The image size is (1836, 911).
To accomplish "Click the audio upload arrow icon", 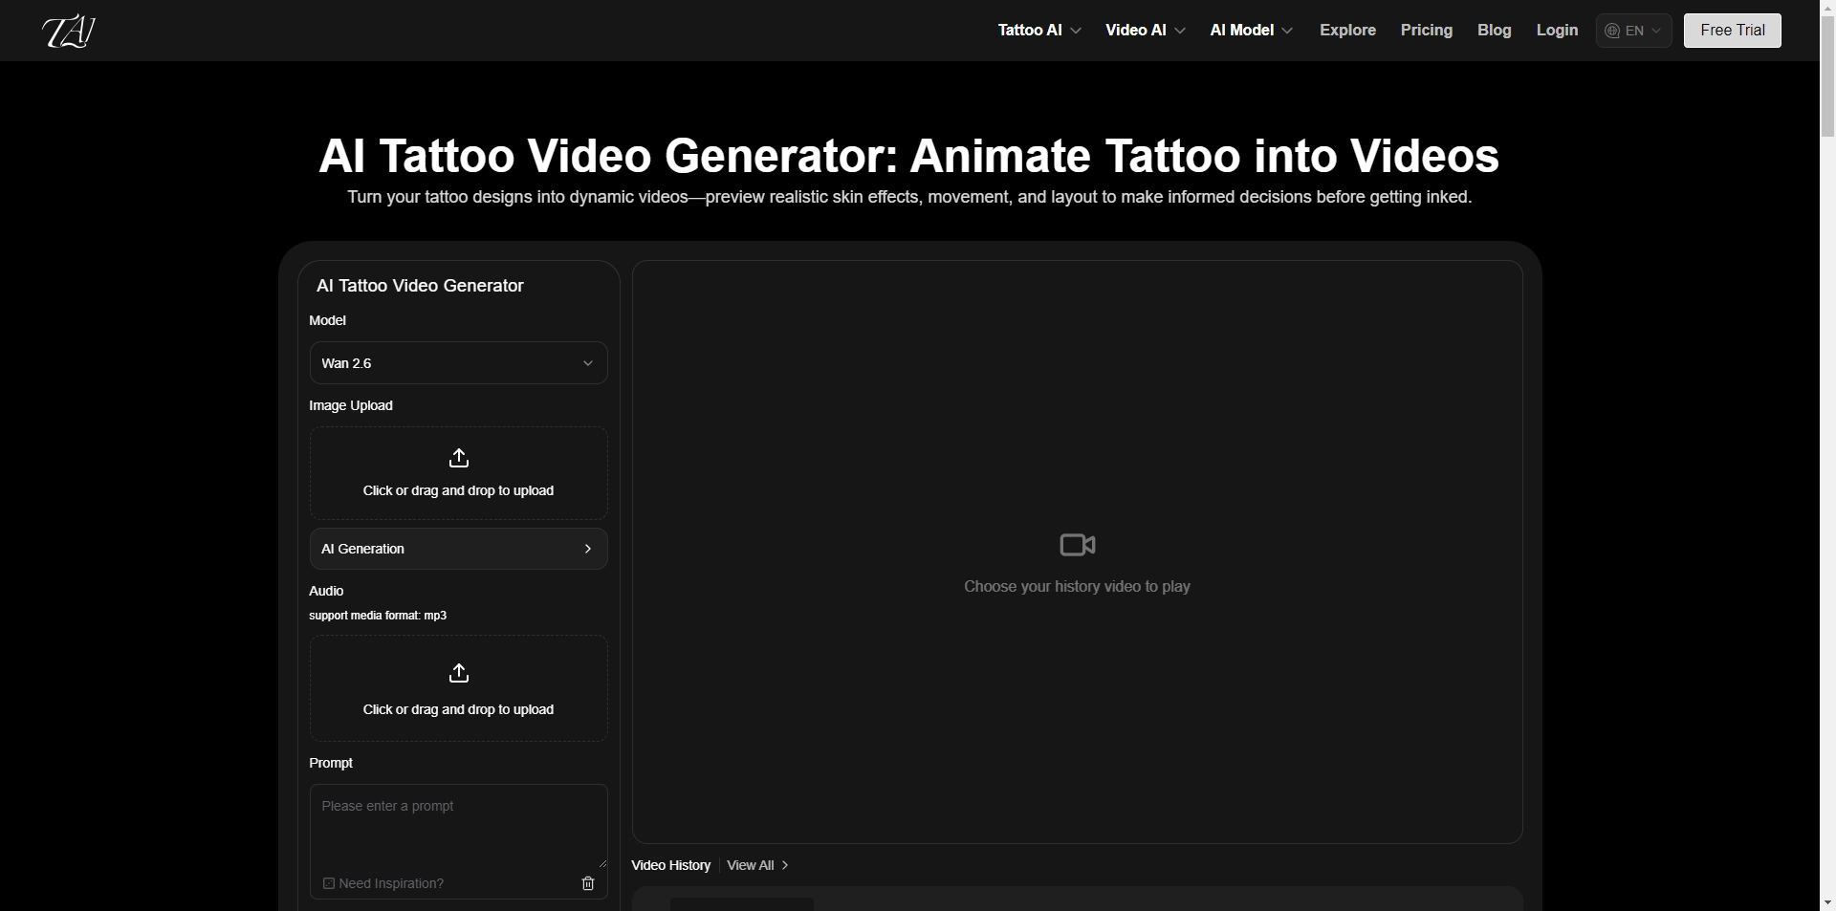I will click(459, 674).
